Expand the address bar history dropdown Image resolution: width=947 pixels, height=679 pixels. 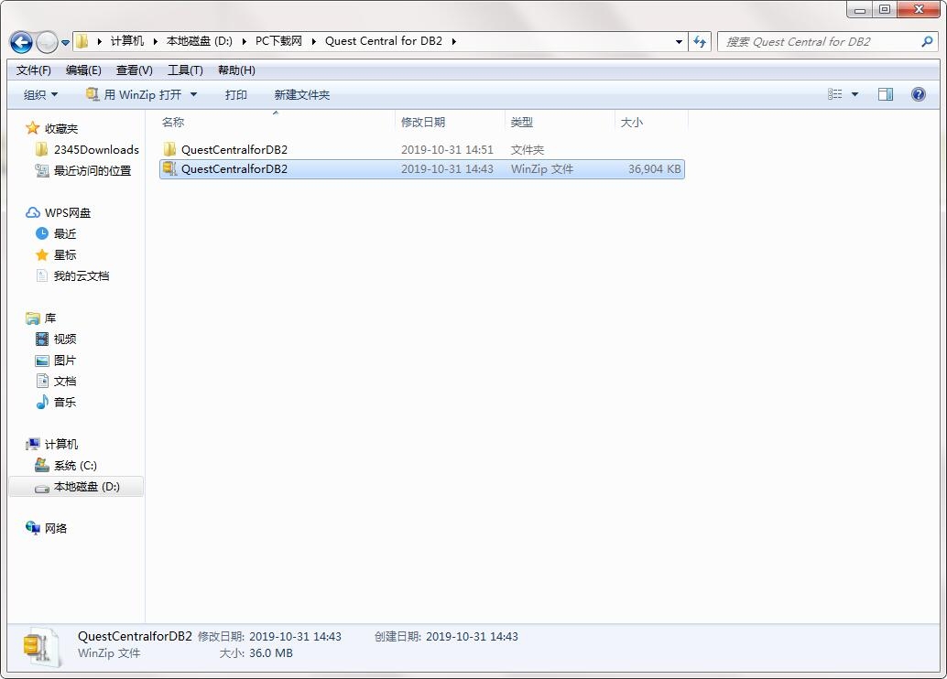(679, 42)
